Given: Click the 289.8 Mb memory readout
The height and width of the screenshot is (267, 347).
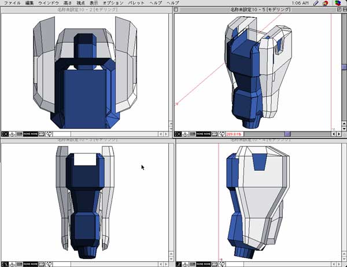Looking at the screenshot, I should click(234, 134).
